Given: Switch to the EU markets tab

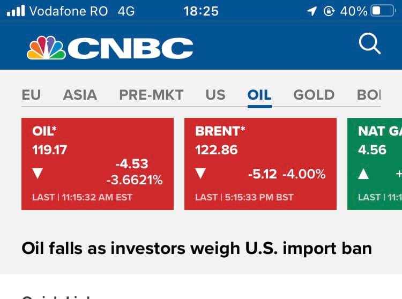Looking at the screenshot, I should click(31, 95).
